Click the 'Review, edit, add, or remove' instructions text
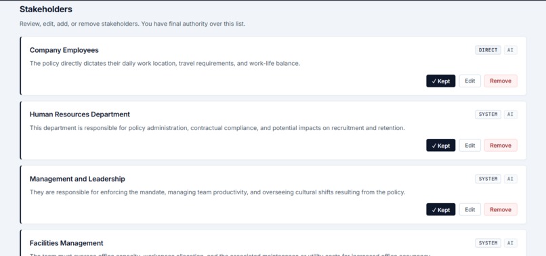 [132, 24]
